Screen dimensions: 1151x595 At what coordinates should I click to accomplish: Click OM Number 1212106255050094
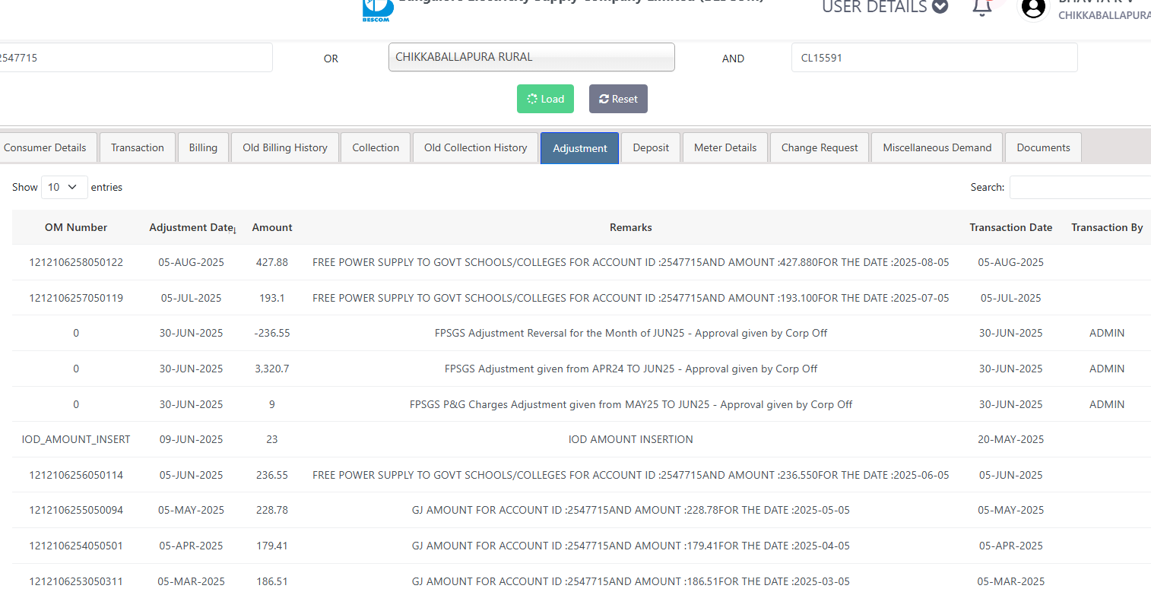[x=76, y=510]
